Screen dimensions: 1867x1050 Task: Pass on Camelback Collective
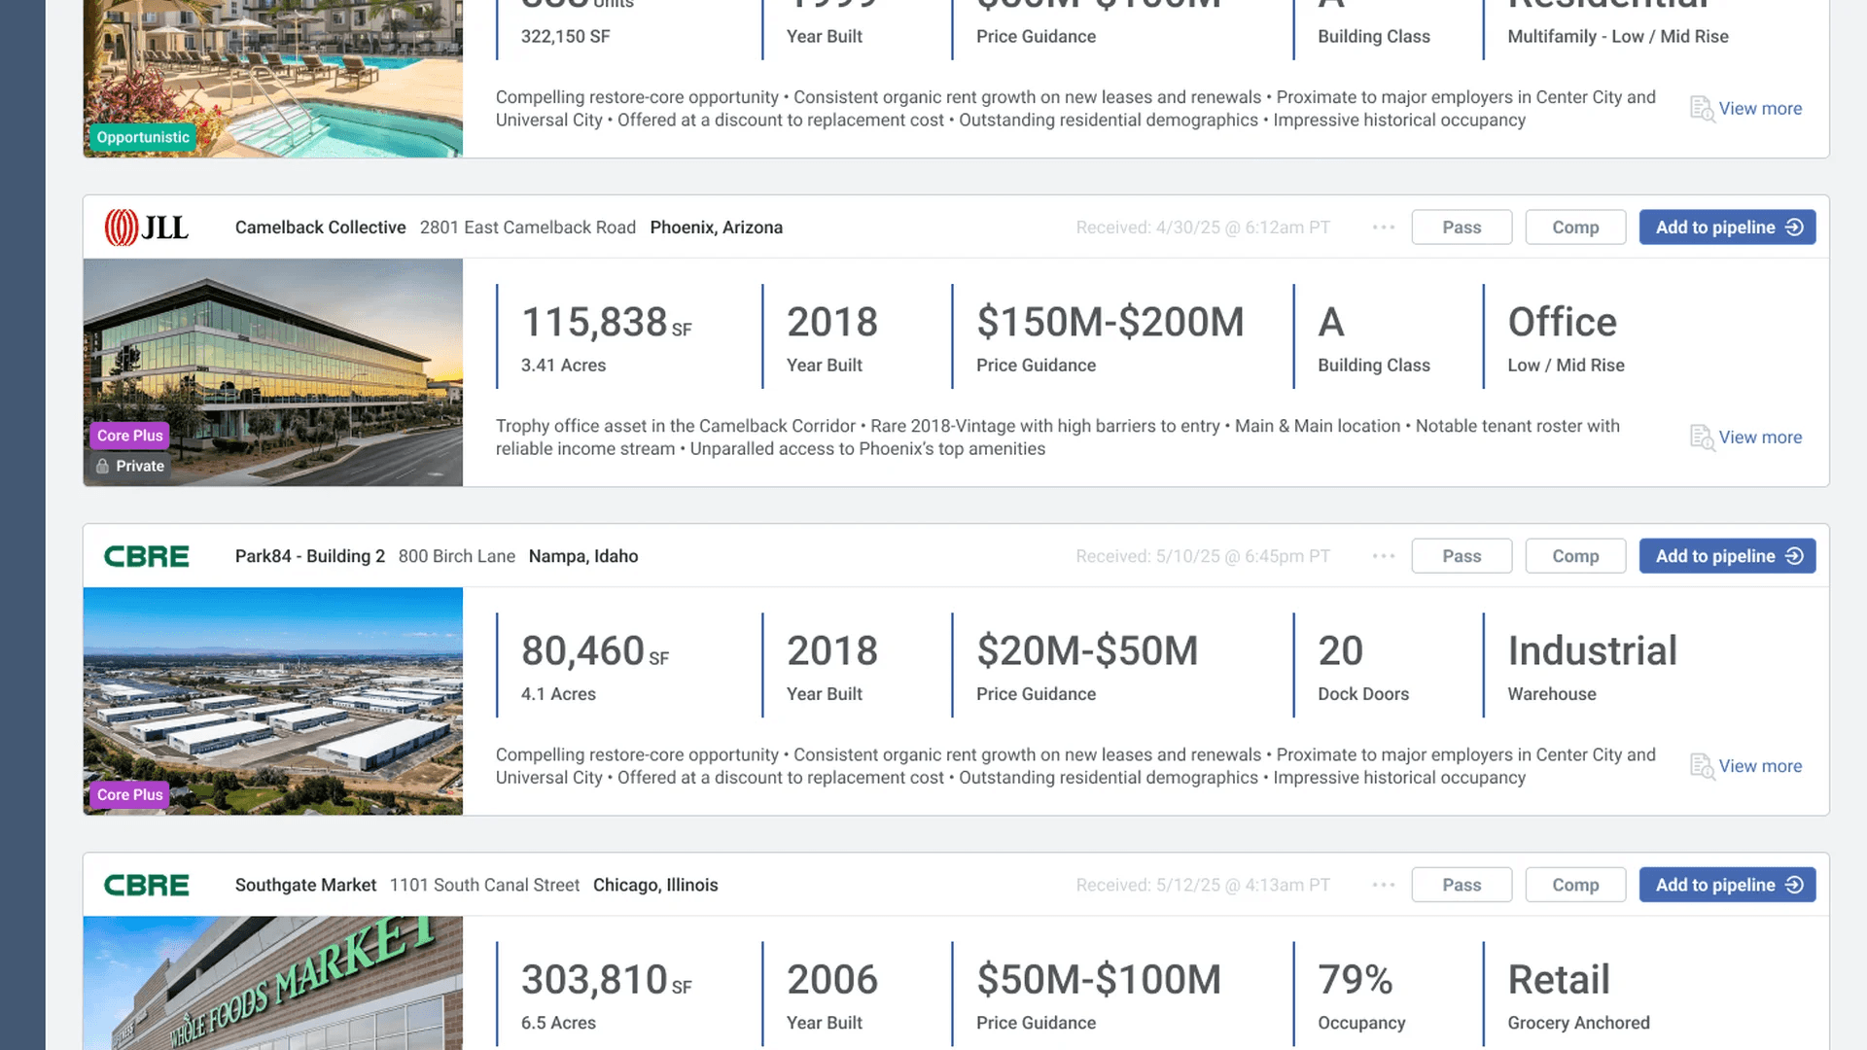tap(1462, 227)
